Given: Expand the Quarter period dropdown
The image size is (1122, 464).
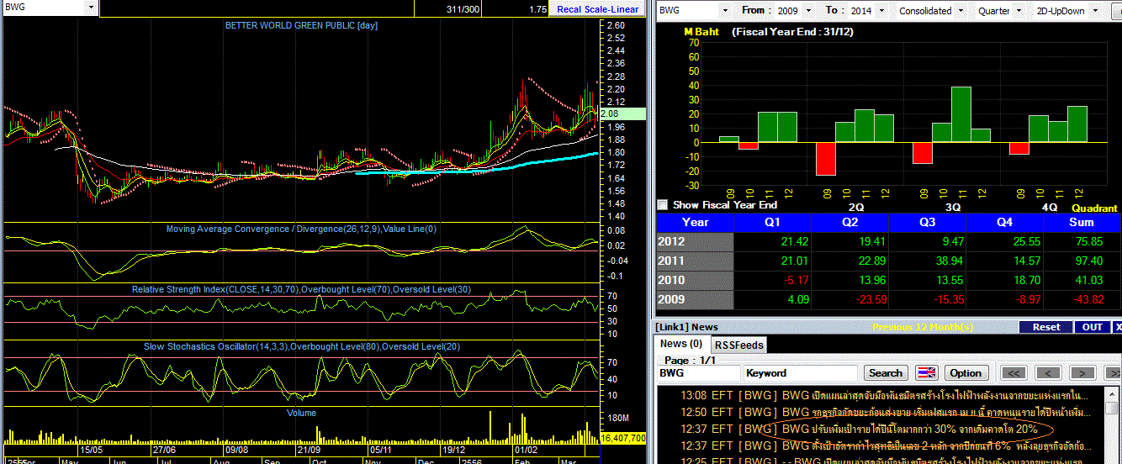Looking at the screenshot, I should [1018, 10].
